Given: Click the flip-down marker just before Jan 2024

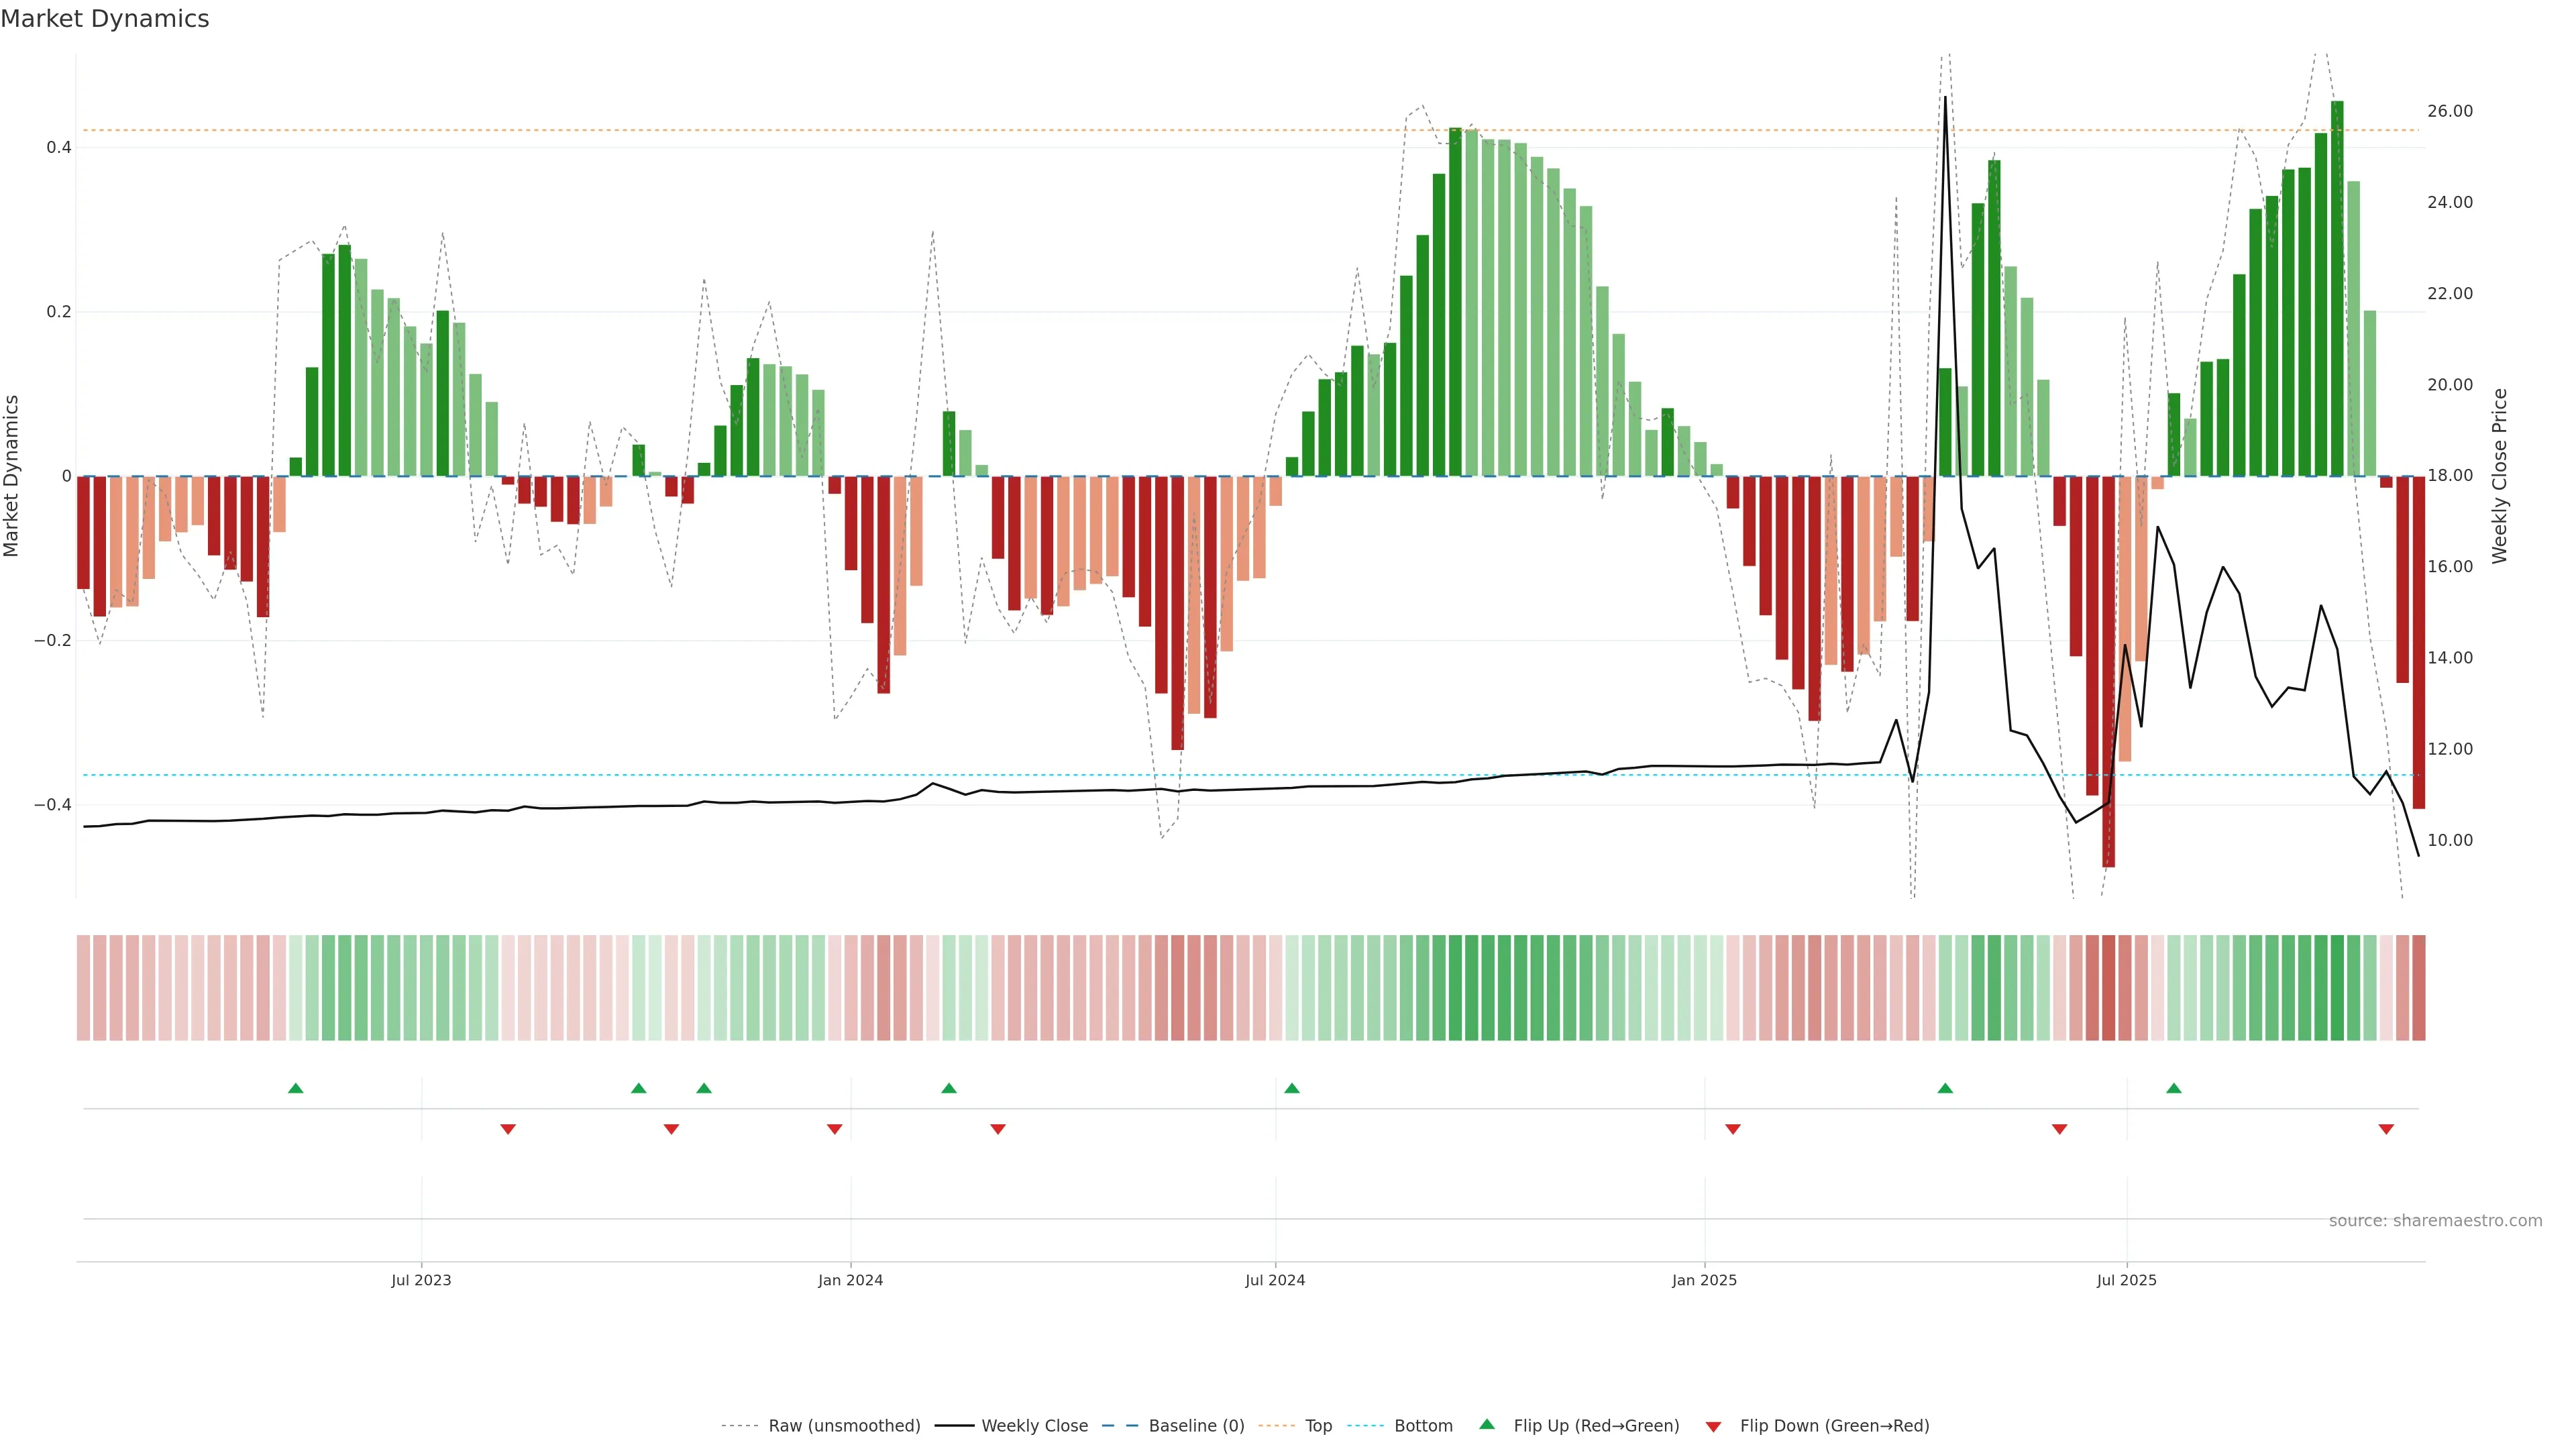Looking at the screenshot, I should click(835, 1129).
